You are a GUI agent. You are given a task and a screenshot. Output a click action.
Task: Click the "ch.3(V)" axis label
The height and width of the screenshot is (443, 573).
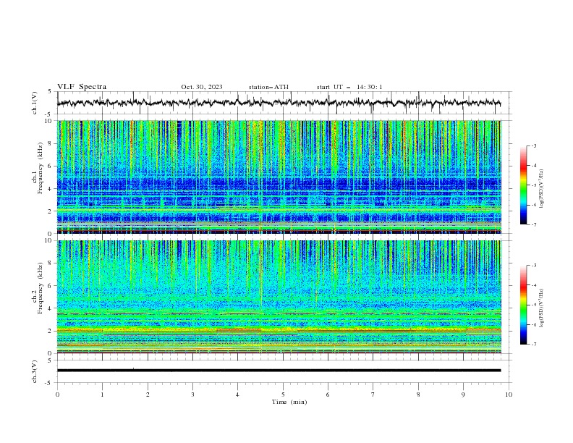(35, 371)
